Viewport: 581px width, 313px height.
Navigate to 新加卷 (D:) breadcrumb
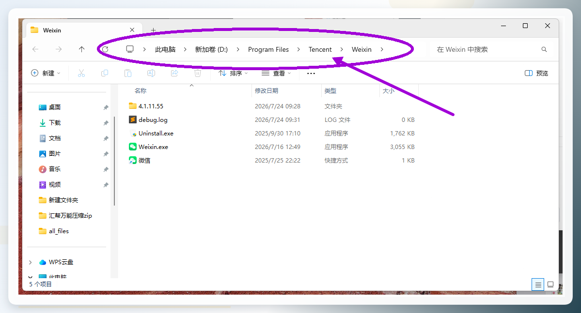coord(211,49)
